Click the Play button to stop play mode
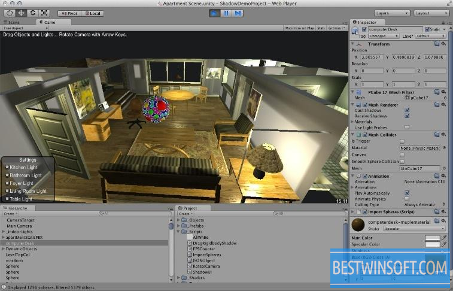 [x=214, y=13]
